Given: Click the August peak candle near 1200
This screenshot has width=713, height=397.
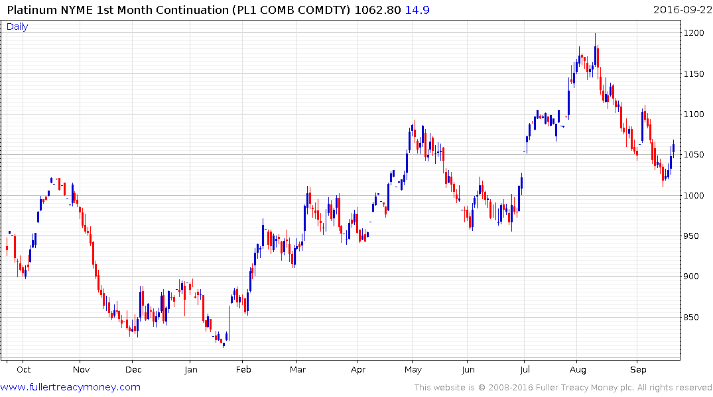Looking at the screenshot, I should [595, 51].
